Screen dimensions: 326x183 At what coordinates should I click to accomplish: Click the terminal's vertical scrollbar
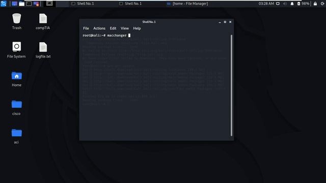(231, 85)
